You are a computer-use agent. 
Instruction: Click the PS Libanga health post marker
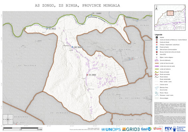pos(92,15)
